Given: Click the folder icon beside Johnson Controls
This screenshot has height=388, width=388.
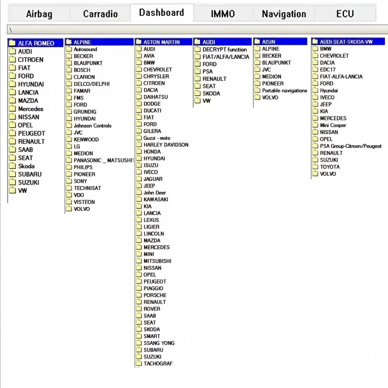Looking at the screenshot, I should click(69, 125).
